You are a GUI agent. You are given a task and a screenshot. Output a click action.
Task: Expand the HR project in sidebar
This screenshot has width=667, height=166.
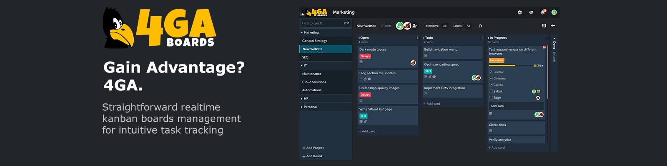coord(302,99)
